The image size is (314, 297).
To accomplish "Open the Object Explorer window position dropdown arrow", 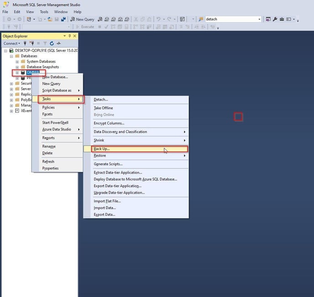I will (x=64, y=36).
